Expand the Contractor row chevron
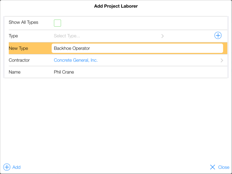232x174 pixels. 222,60
